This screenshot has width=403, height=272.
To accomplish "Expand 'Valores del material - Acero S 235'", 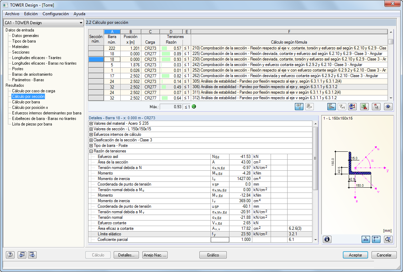I will 91,123.
